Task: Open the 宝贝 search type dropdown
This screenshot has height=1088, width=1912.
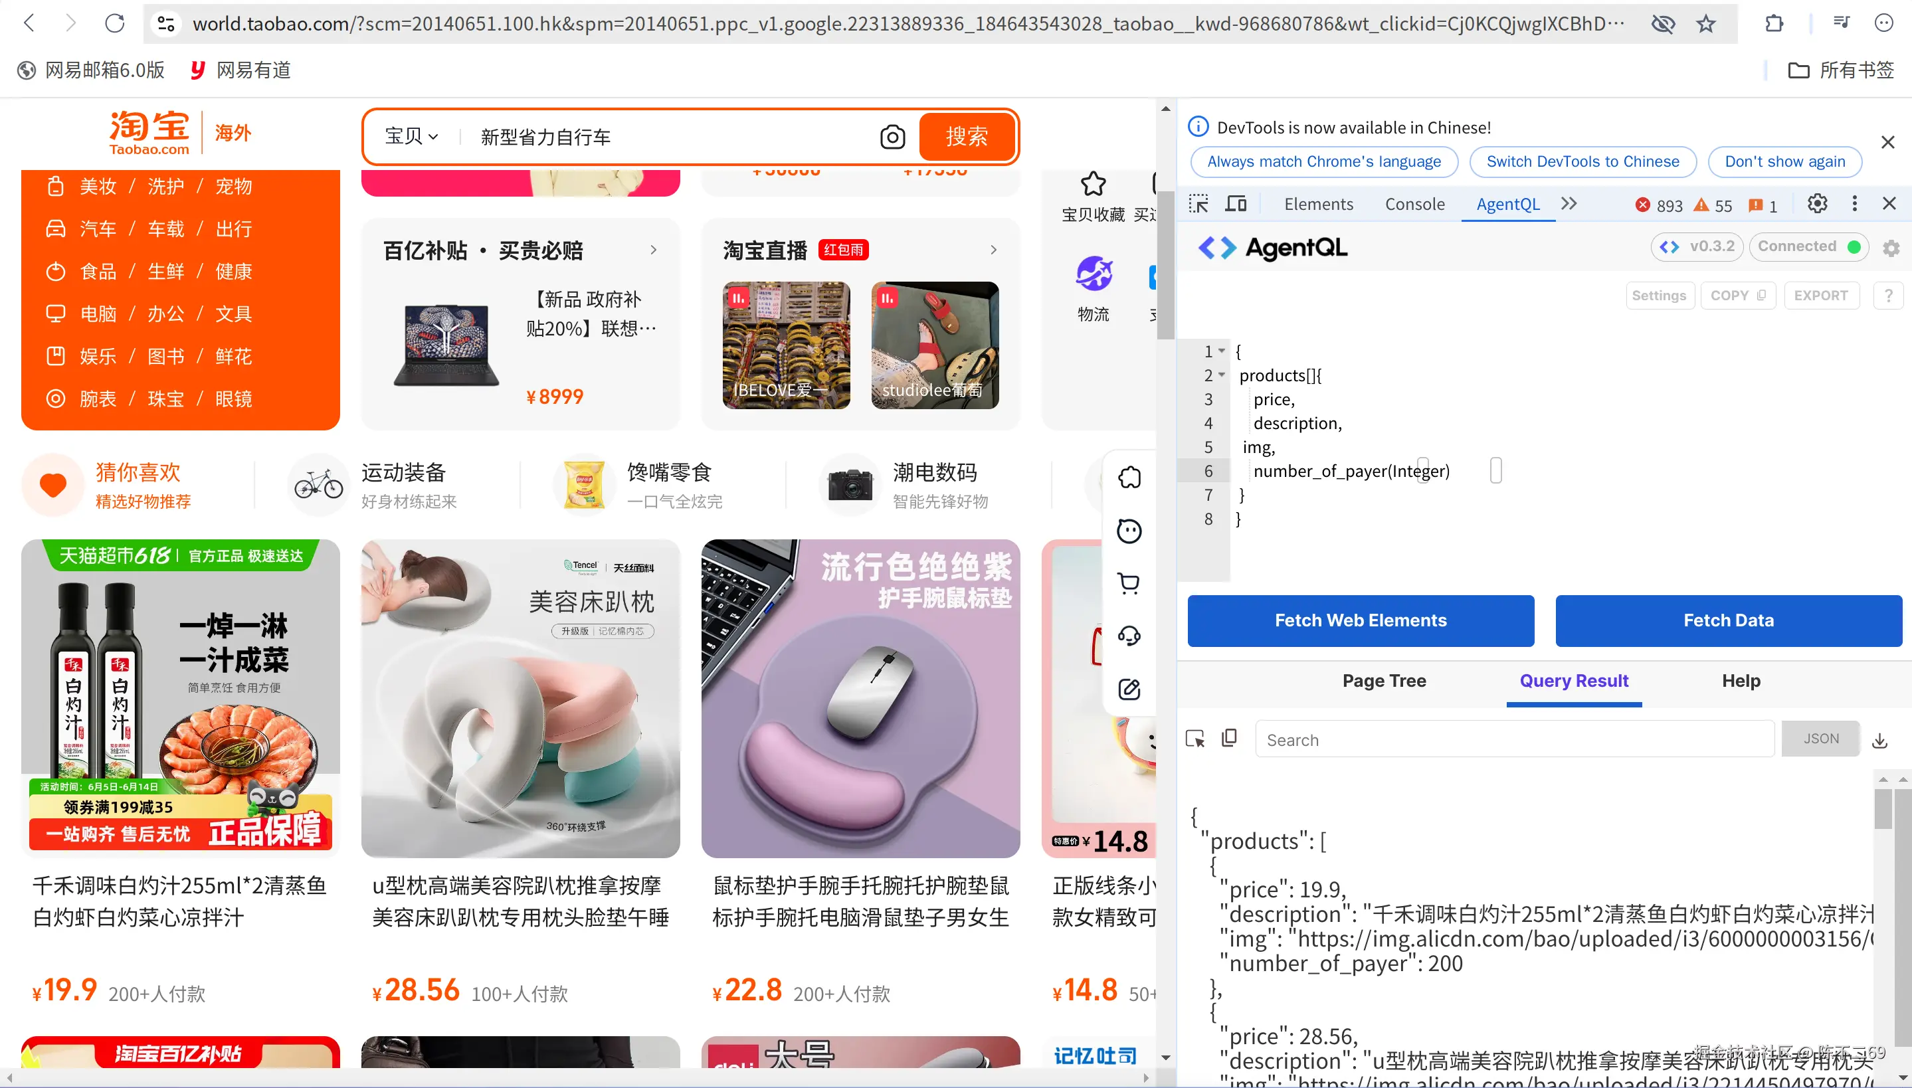Action: pos(411,137)
